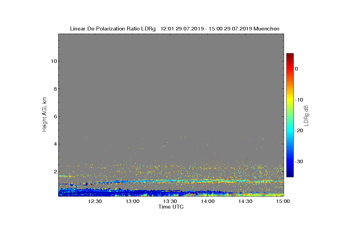Click the '4' height tick label
Viewport: 351px width, 234px height.
(55, 144)
